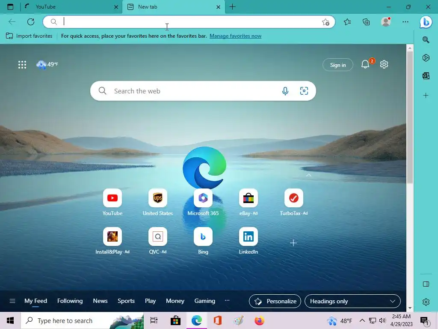Select the News feed tab

[100, 301]
